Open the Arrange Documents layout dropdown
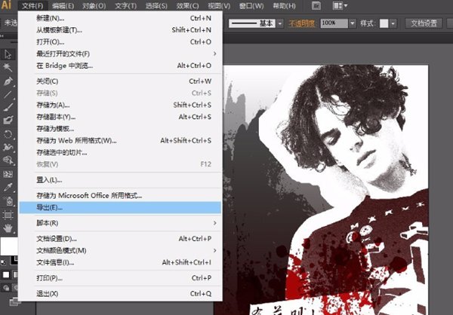 (340, 6)
